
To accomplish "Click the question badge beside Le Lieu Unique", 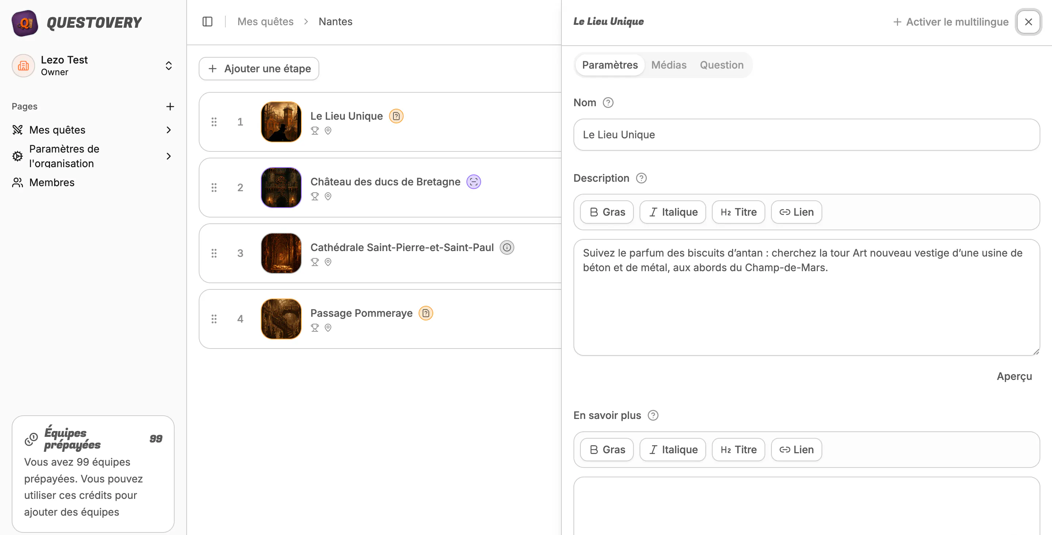I will coord(396,116).
